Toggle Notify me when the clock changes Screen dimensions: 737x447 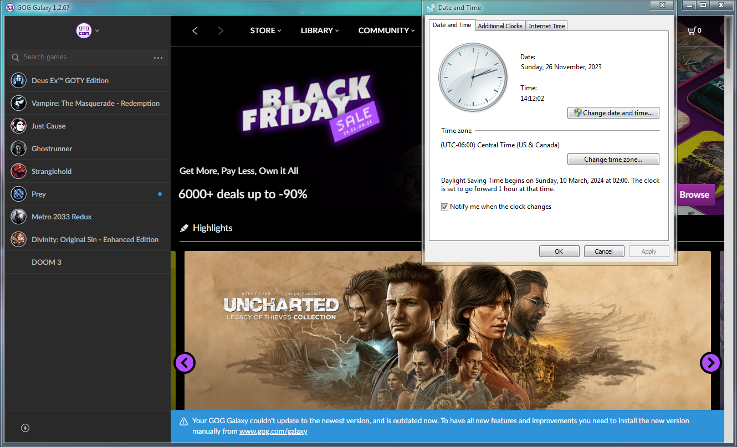pyautogui.click(x=444, y=207)
